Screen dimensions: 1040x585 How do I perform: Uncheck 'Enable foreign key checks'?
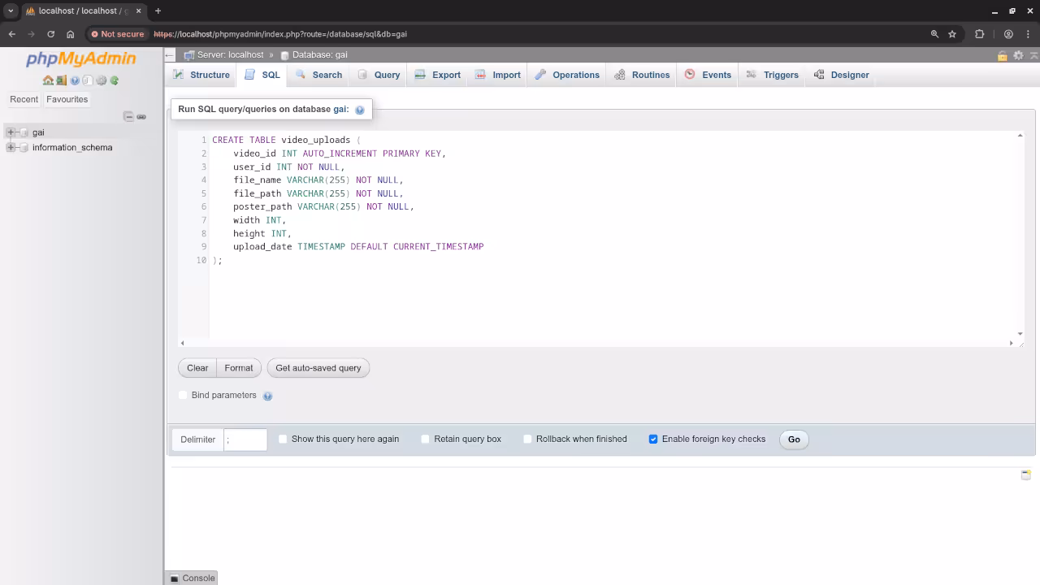(x=653, y=439)
